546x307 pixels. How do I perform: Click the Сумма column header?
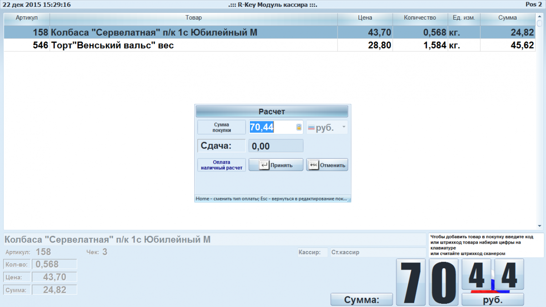click(x=507, y=18)
